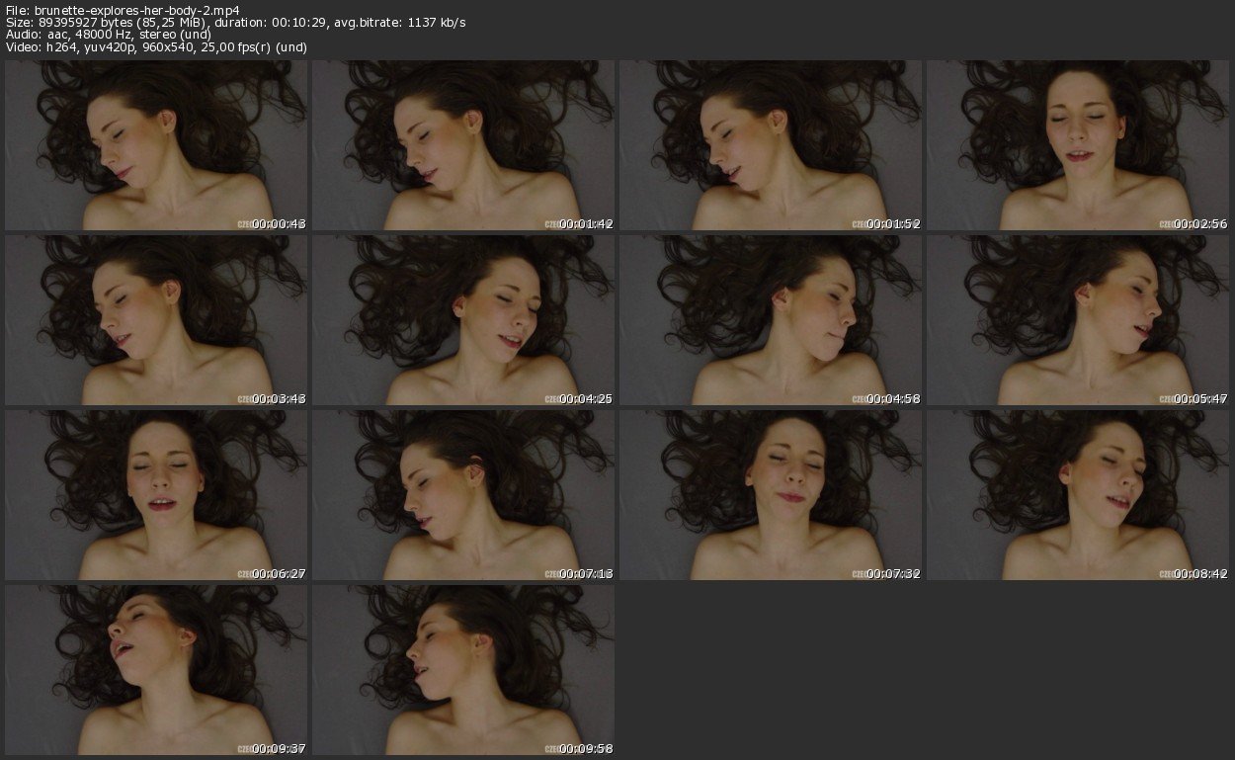Choose the thumbnail at 00:02:56
Viewport: 1235px width, 760px height.
(x=1078, y=145)
